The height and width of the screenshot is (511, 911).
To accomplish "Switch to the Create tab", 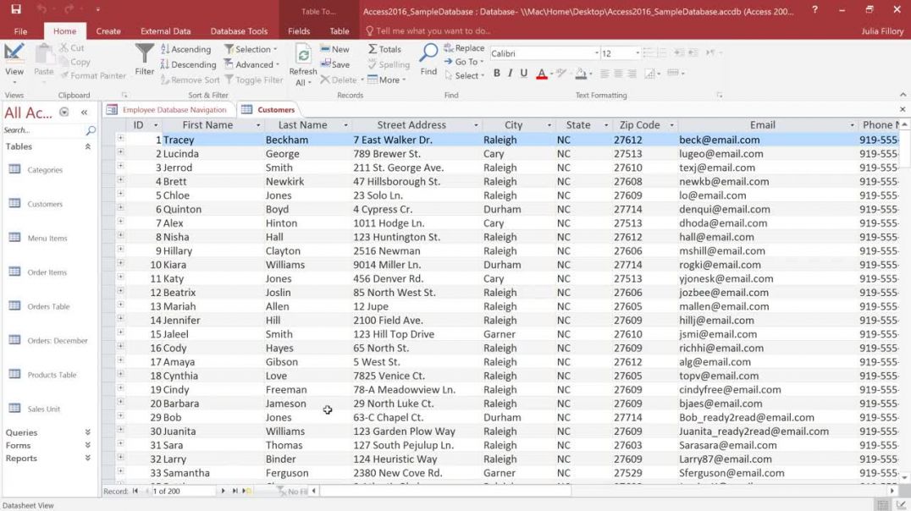I will tap(108, 31).
